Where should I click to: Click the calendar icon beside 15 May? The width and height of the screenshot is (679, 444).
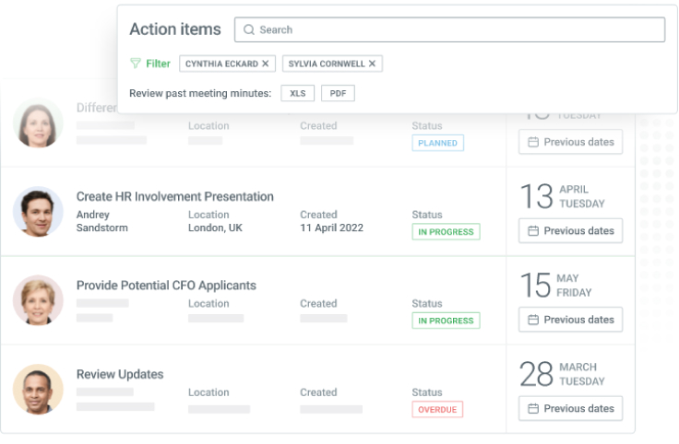click(x=533, y=320)
